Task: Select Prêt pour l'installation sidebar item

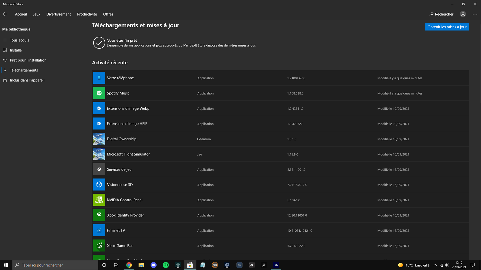Action: coord(28,60)
